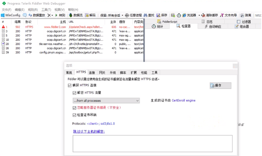This screenshot has width=262, height=156.
Task: Open the 扩展 tab in options dialog
Action: (x=134, y=72)
